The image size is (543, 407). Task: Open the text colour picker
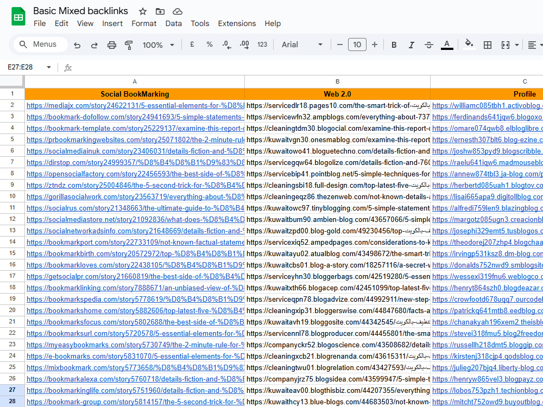point(447,45)
